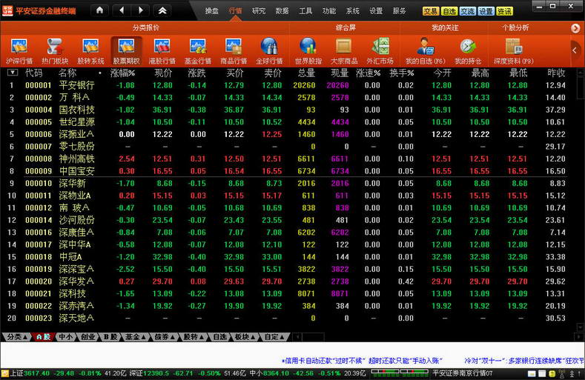585x380 pixels.
Task: Open the 研究 menu
Action: tap(259, 11)
